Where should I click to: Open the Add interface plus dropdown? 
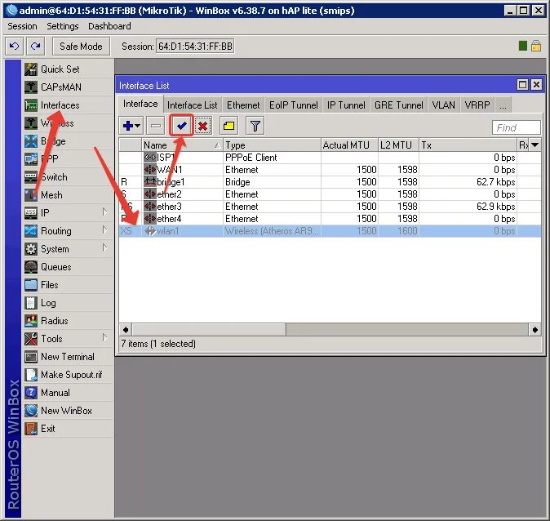click(131, 126)
